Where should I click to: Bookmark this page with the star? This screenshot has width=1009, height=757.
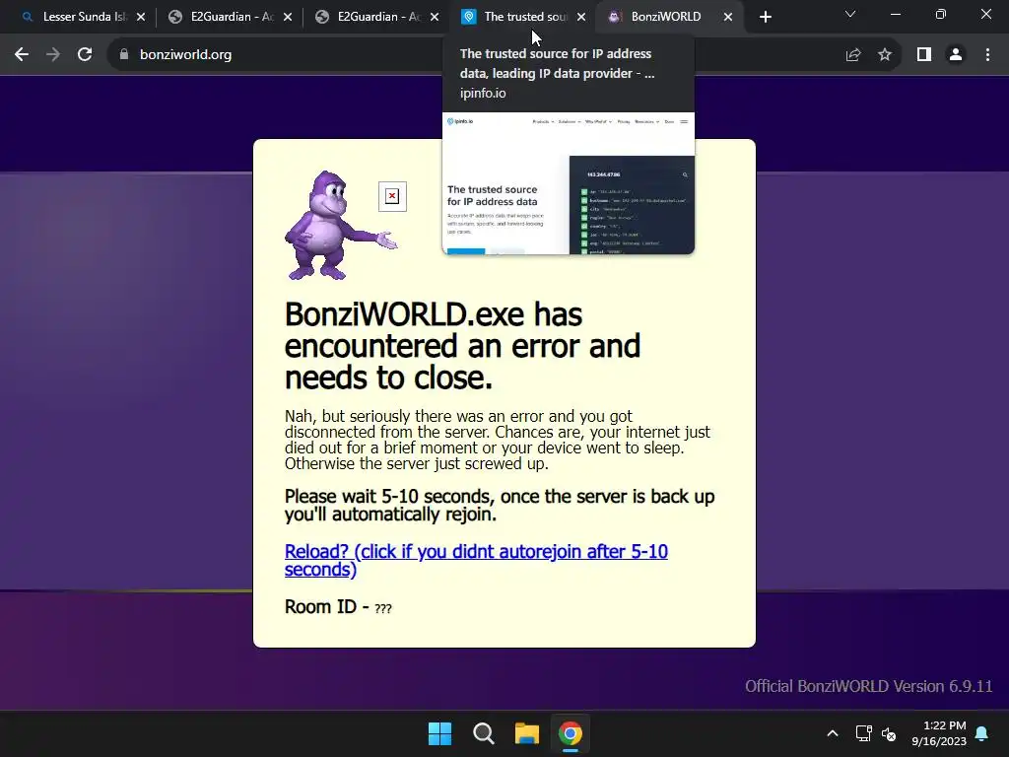pos(885,55)
